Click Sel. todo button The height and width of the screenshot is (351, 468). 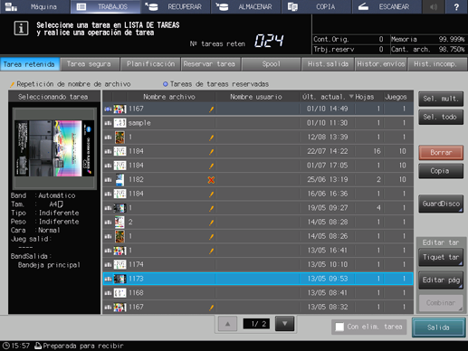[x=441, y=117]
